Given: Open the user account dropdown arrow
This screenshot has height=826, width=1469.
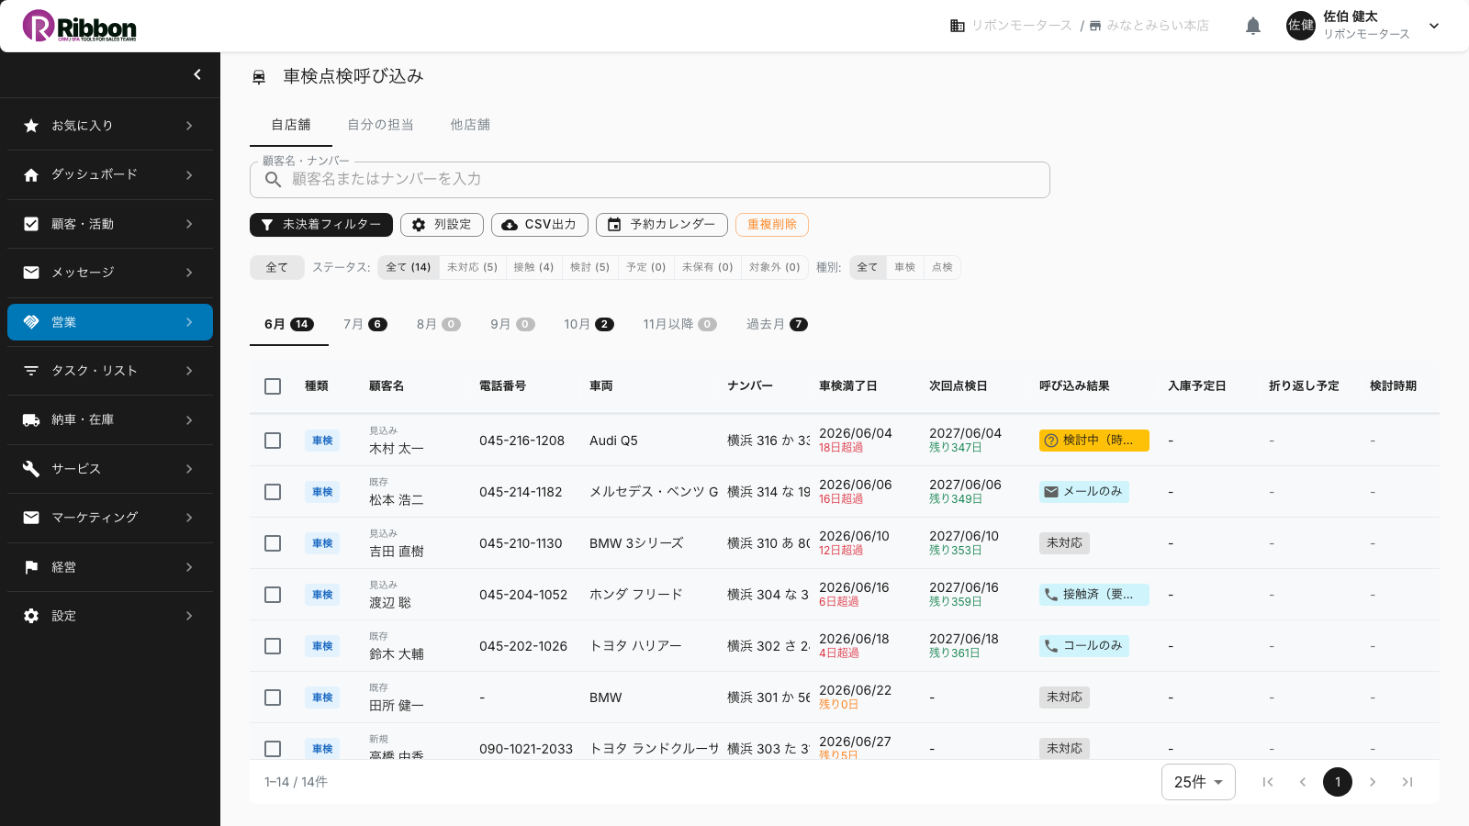Looking at the screenshot, I should (1434, 26).
